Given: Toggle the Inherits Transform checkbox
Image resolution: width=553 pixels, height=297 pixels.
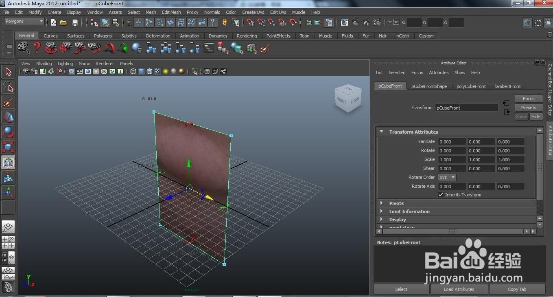Looking at the screenshot, I should pos(441,195).
